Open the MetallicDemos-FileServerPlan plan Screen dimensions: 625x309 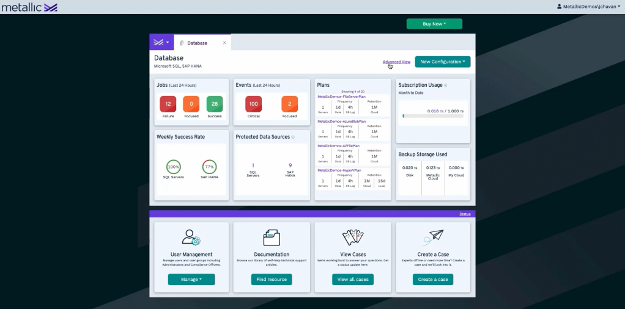tap(342, 96)
